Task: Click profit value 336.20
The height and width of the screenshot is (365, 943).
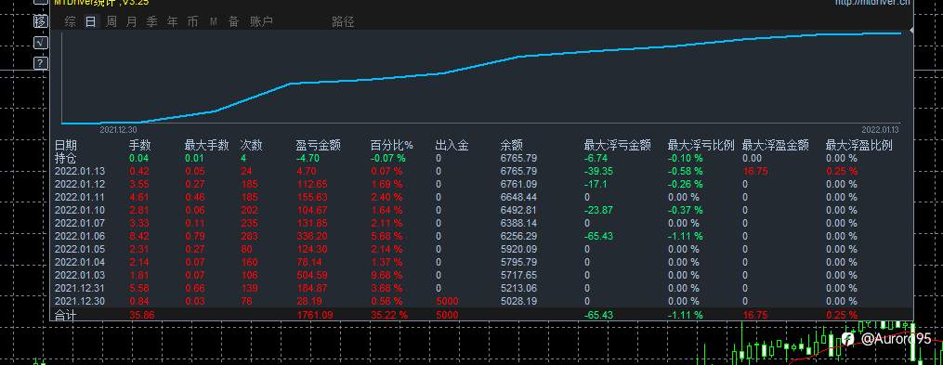Action: pos(312,236)
